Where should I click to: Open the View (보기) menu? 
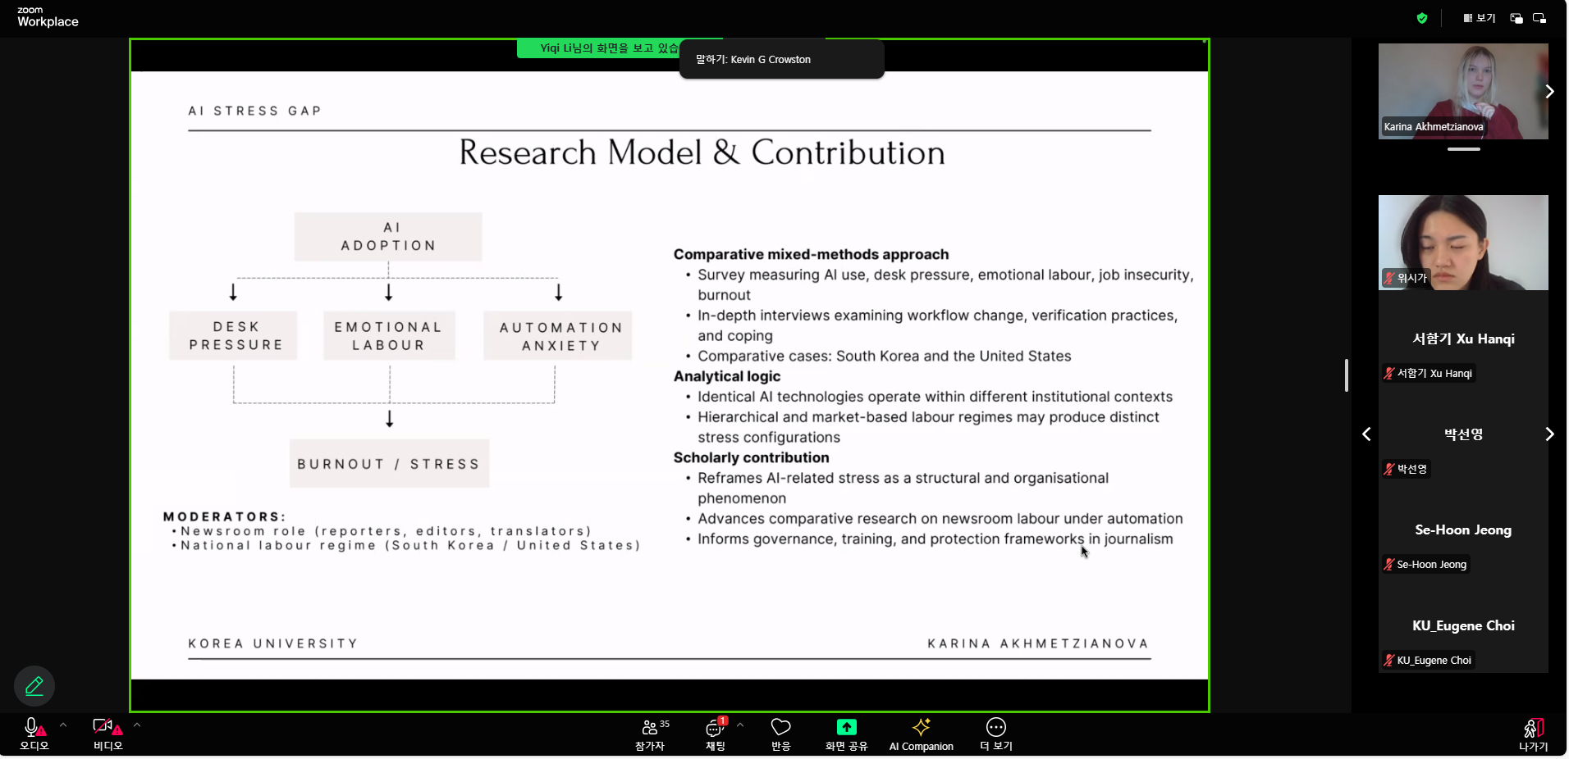click(x=1480, y=18)
